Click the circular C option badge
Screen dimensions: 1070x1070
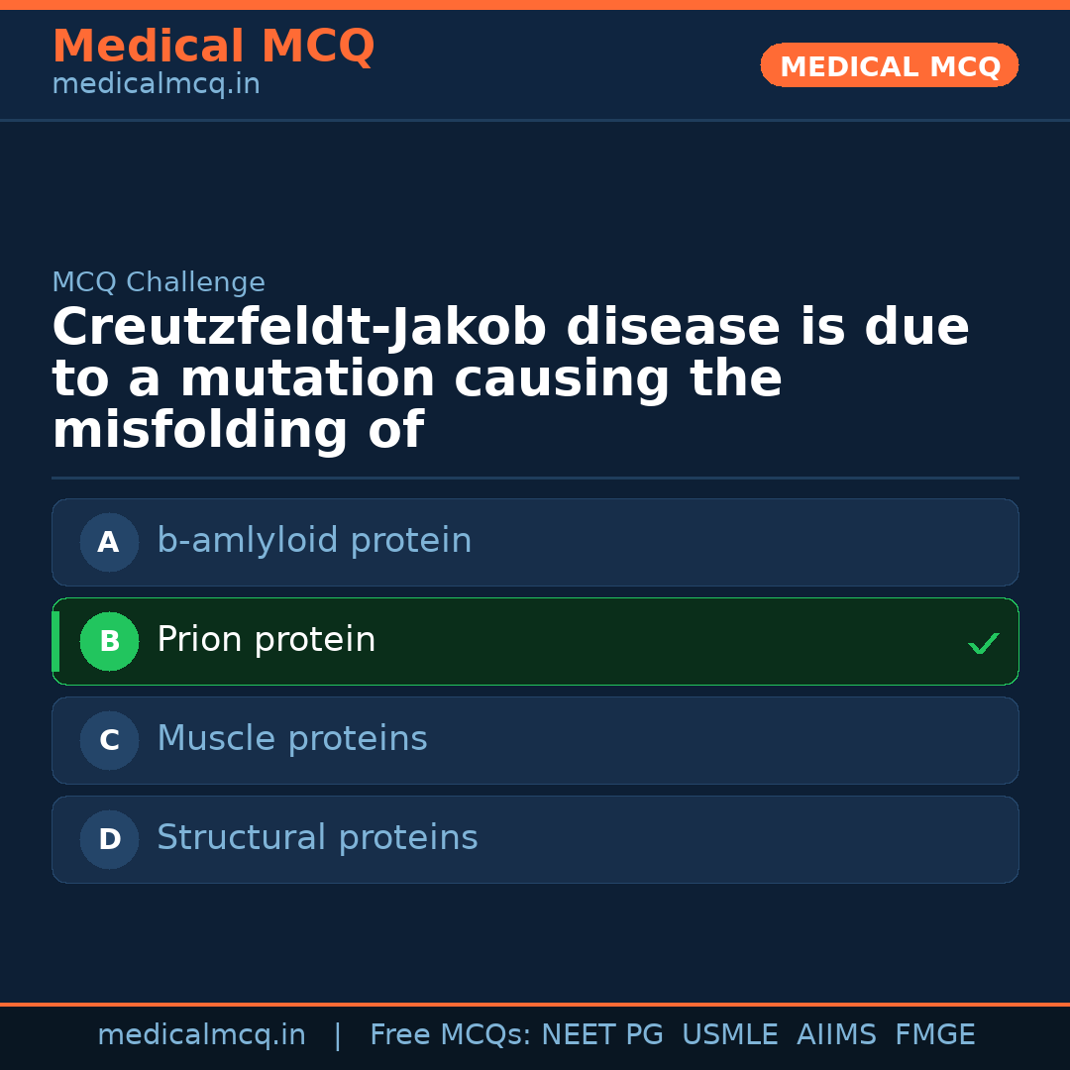click(109, 740)
